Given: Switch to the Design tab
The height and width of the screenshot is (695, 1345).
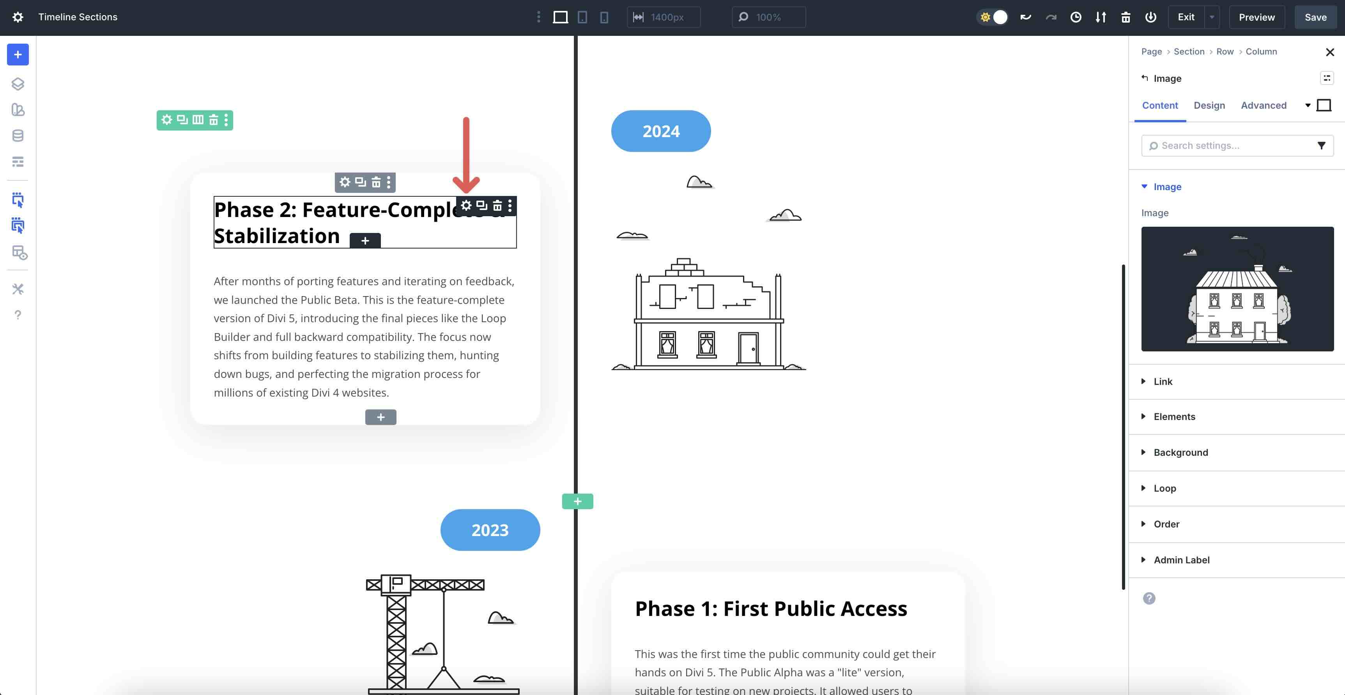Looking at the screenshot, I should (1209, 106).
